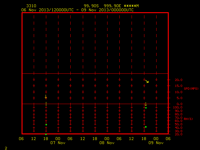Click the SPD(MPS) axis label

click(x=191, y=88)
